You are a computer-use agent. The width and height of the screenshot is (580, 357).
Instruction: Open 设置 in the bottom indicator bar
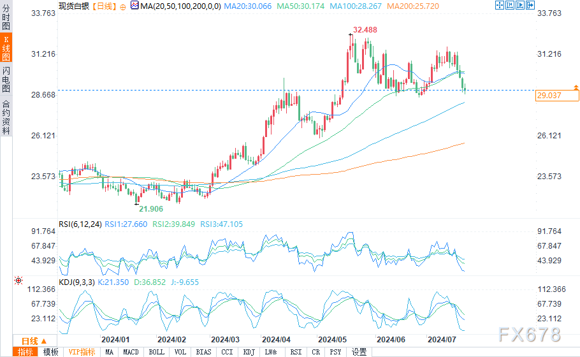pyautogui.click(x=359, y=352)
